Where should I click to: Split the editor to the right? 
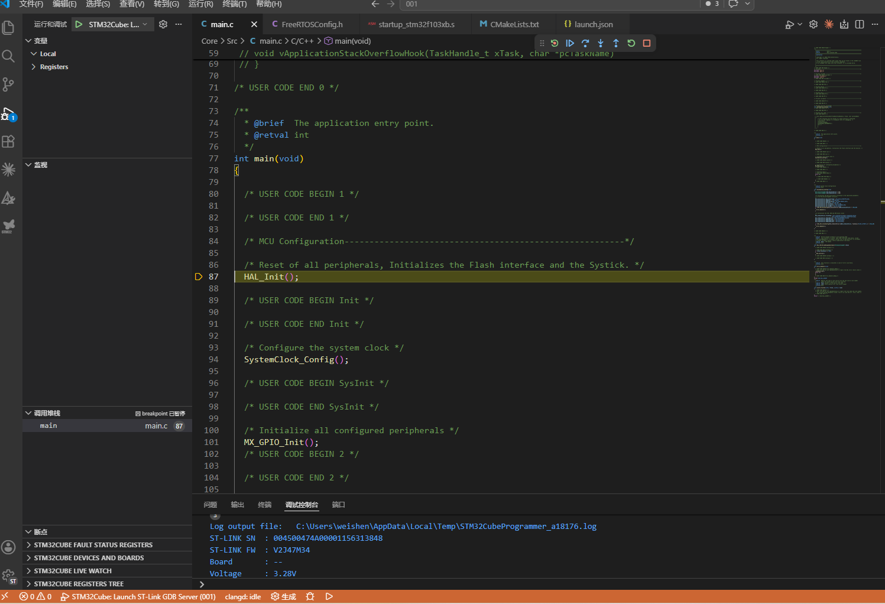860,24
